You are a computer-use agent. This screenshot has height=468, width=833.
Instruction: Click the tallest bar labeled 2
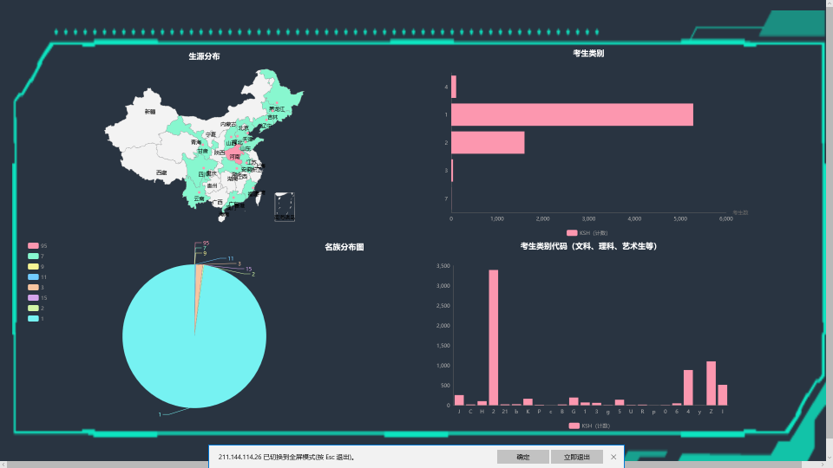[493, 338]
